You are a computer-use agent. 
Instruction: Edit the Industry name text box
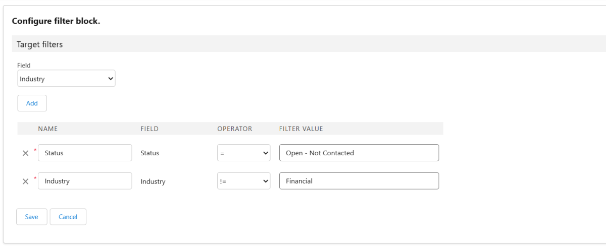coord(84,181)
